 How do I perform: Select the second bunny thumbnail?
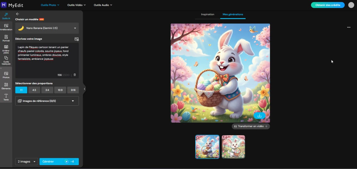(x=233, y=147)
